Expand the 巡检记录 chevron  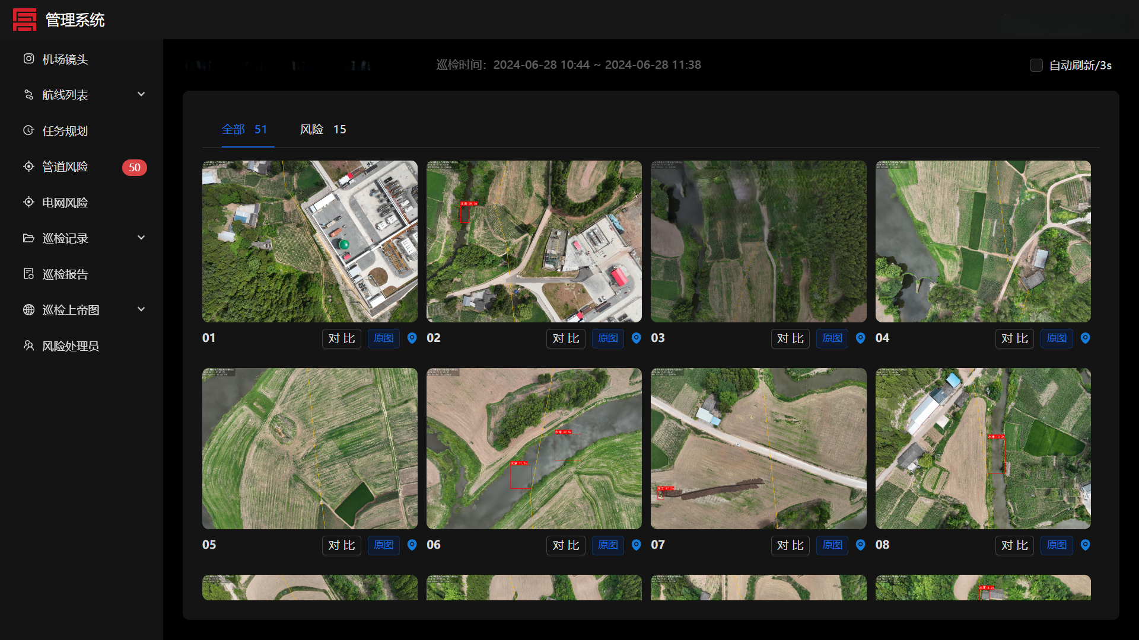(141, 238)
